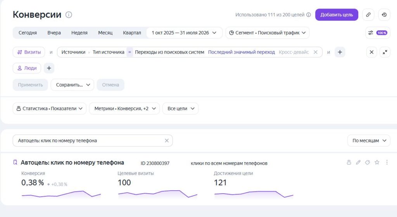Screen dimensions: 397x217
Task: Open Метрики · Конверсия, +2 dropdown
Action: tap(124, 109)
